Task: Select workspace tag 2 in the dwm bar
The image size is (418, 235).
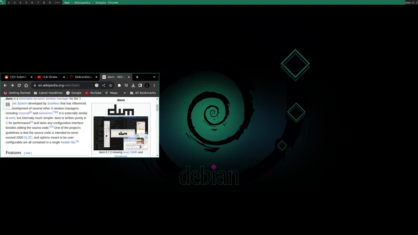Action: coord(9,3)
